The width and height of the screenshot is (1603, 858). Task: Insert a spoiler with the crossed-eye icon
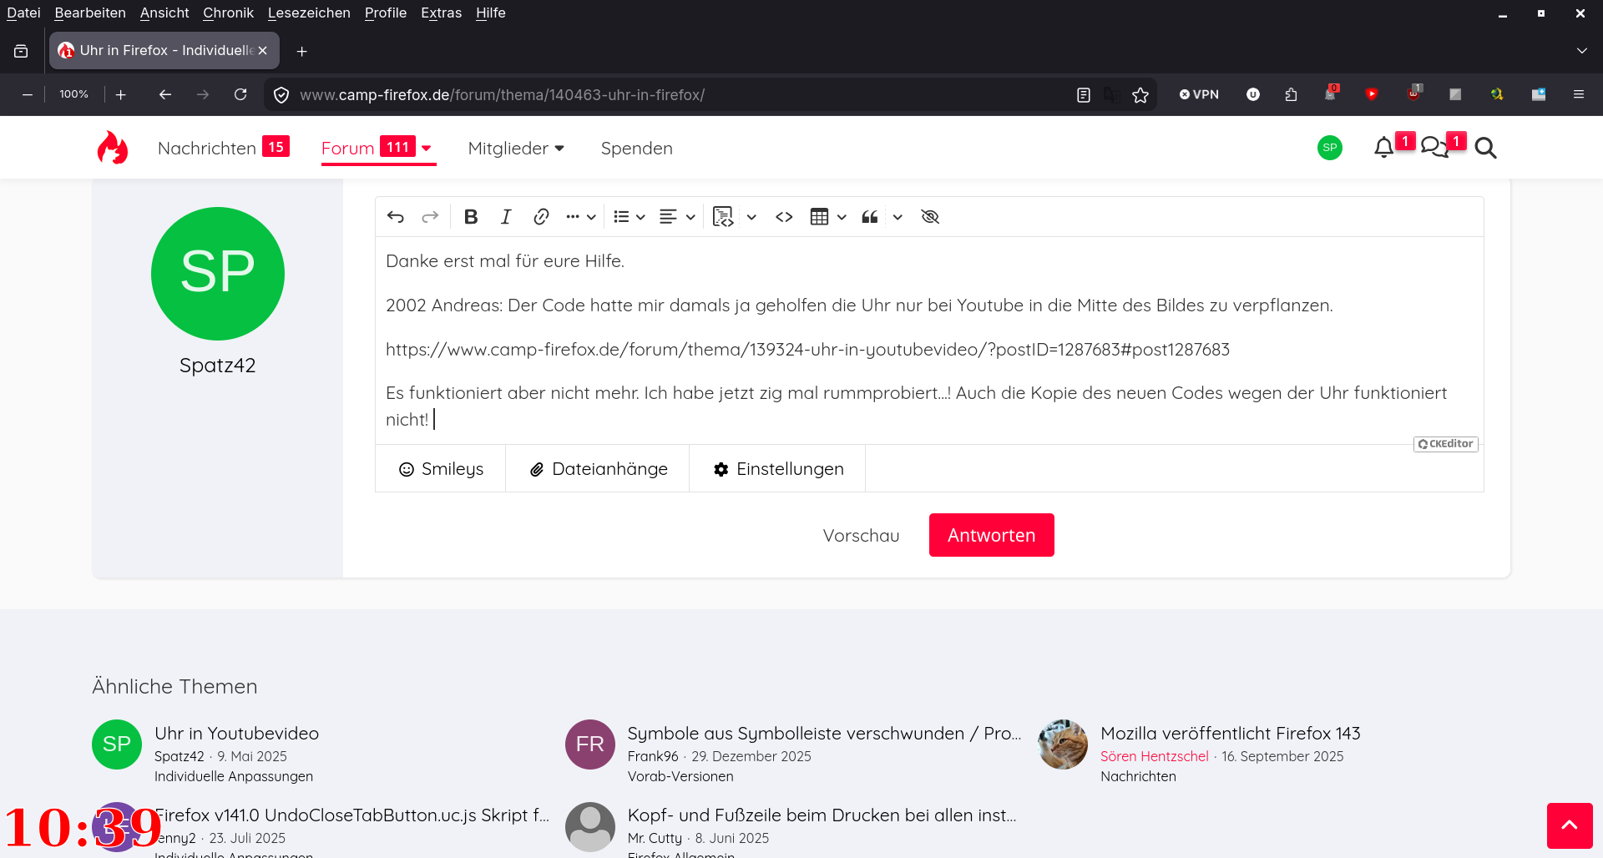930,217
